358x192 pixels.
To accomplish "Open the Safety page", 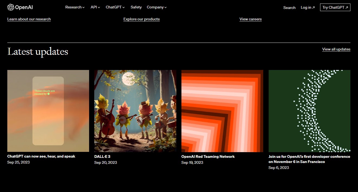I will click(136, 7).
